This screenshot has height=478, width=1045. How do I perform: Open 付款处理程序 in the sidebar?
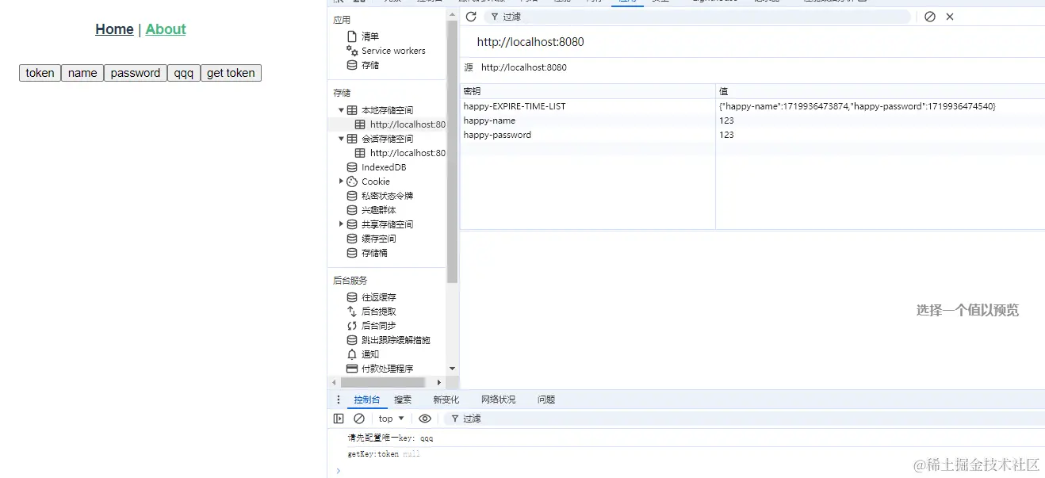tap(387, 369)
